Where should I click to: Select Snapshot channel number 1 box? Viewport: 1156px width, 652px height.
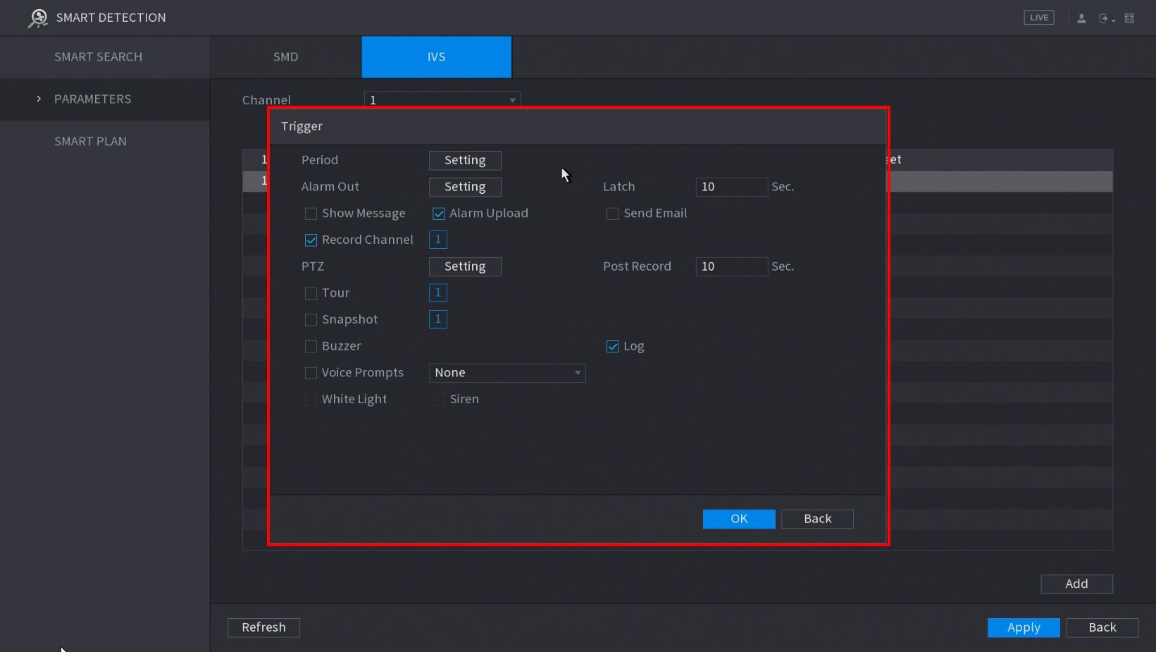(437, 319)
